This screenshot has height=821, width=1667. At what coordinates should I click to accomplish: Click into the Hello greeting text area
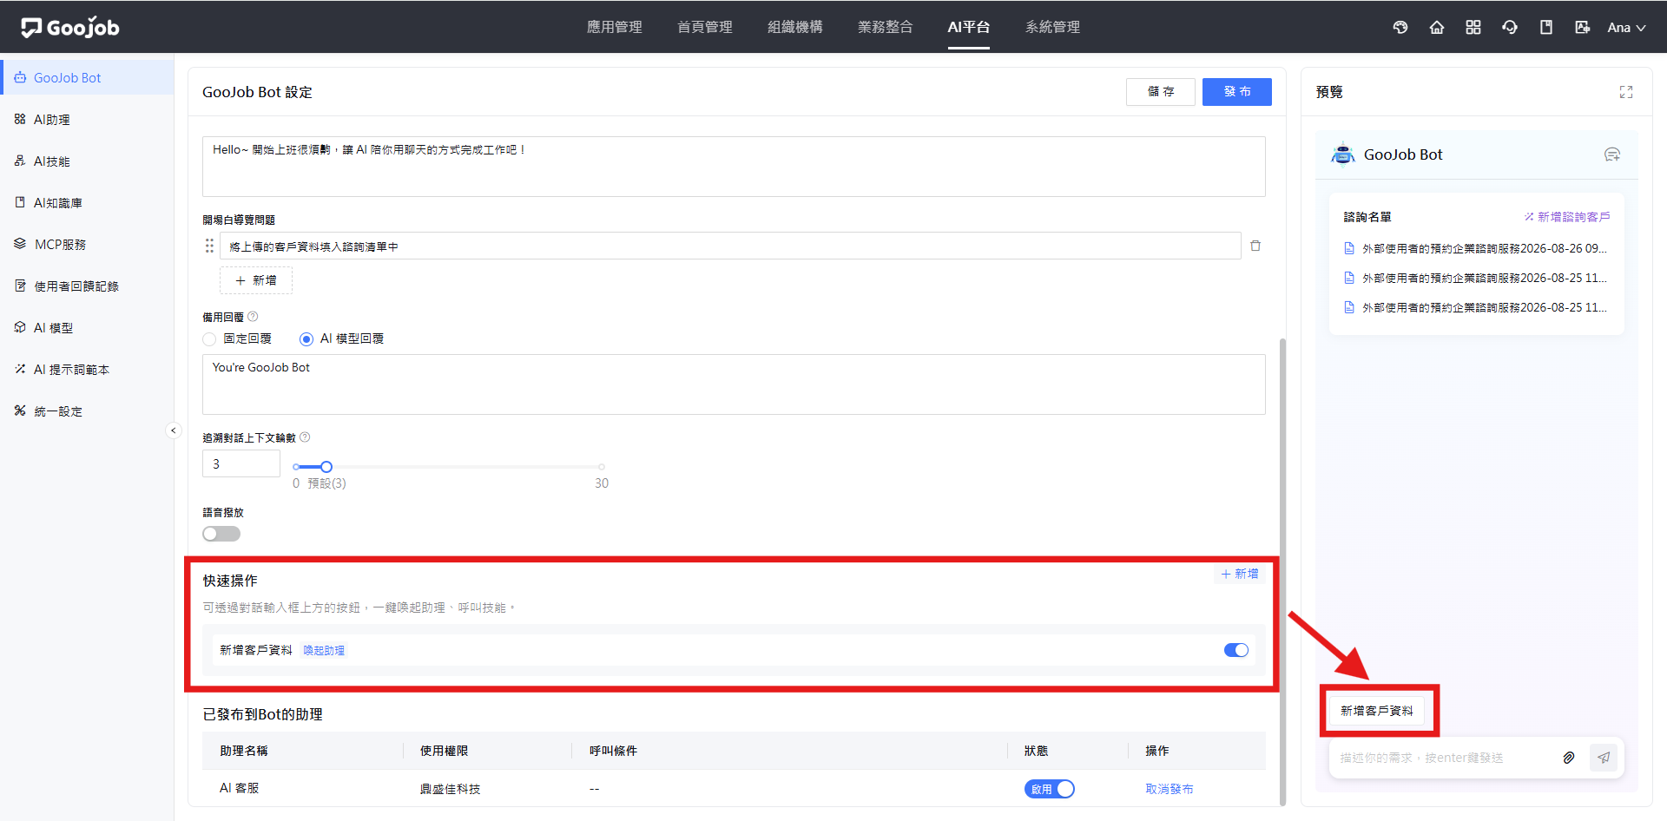tap(734, 167)
